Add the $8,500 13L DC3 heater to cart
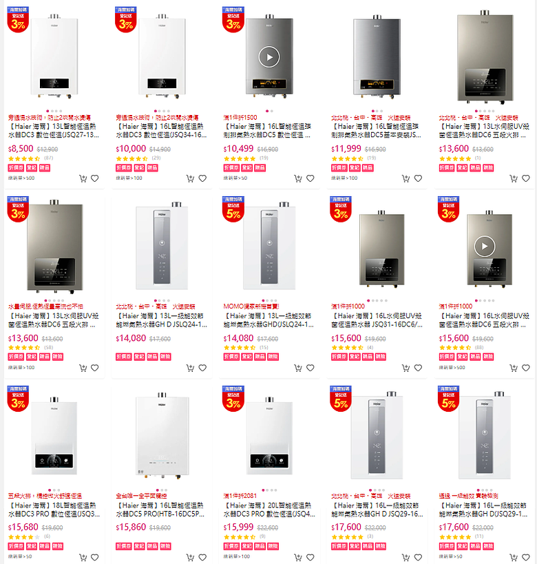This screenshot has width=537, height=564. pos(83,178)
